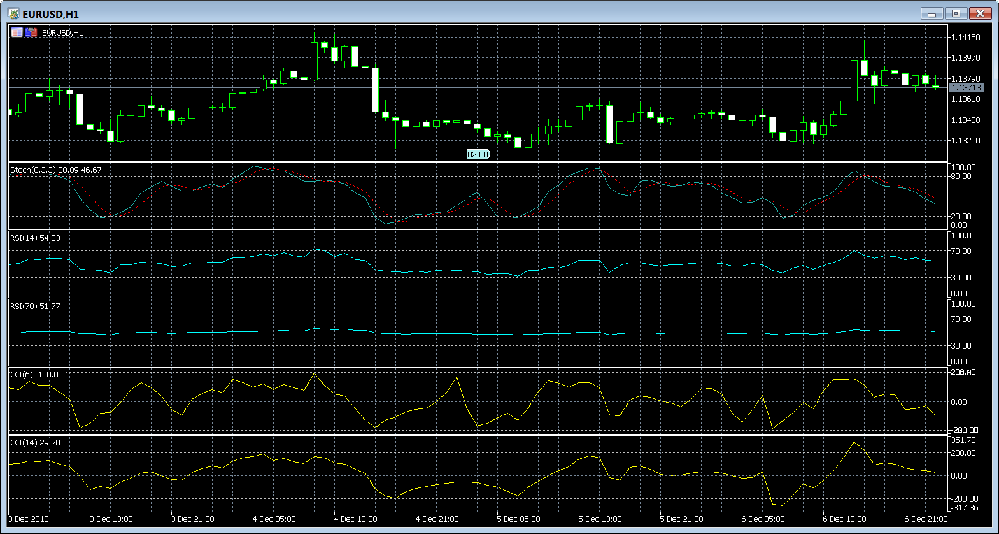Image resolution: width=999 pixels, height=534 pixels.
Task: Click the 1.13790 price scale value
Action: [965, 79]
